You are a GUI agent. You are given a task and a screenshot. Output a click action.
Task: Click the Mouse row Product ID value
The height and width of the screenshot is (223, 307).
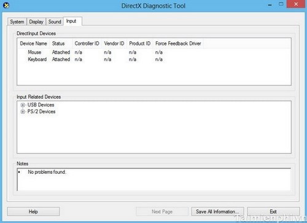coord(133,52)
